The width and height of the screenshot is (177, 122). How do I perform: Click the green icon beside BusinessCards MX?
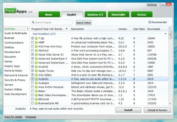pyautogui.click(x=36, y=103)
